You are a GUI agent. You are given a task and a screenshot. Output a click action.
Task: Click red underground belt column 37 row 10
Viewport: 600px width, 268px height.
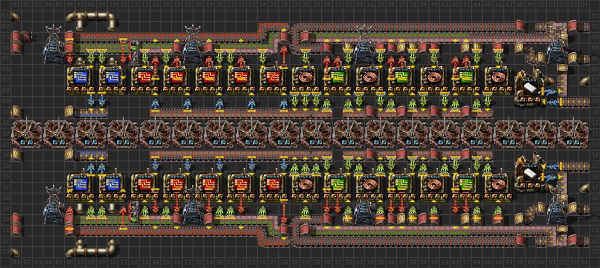pos(401,112)
